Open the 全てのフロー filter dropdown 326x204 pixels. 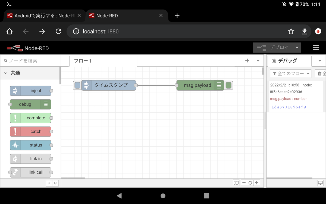[x=291, y=74]
